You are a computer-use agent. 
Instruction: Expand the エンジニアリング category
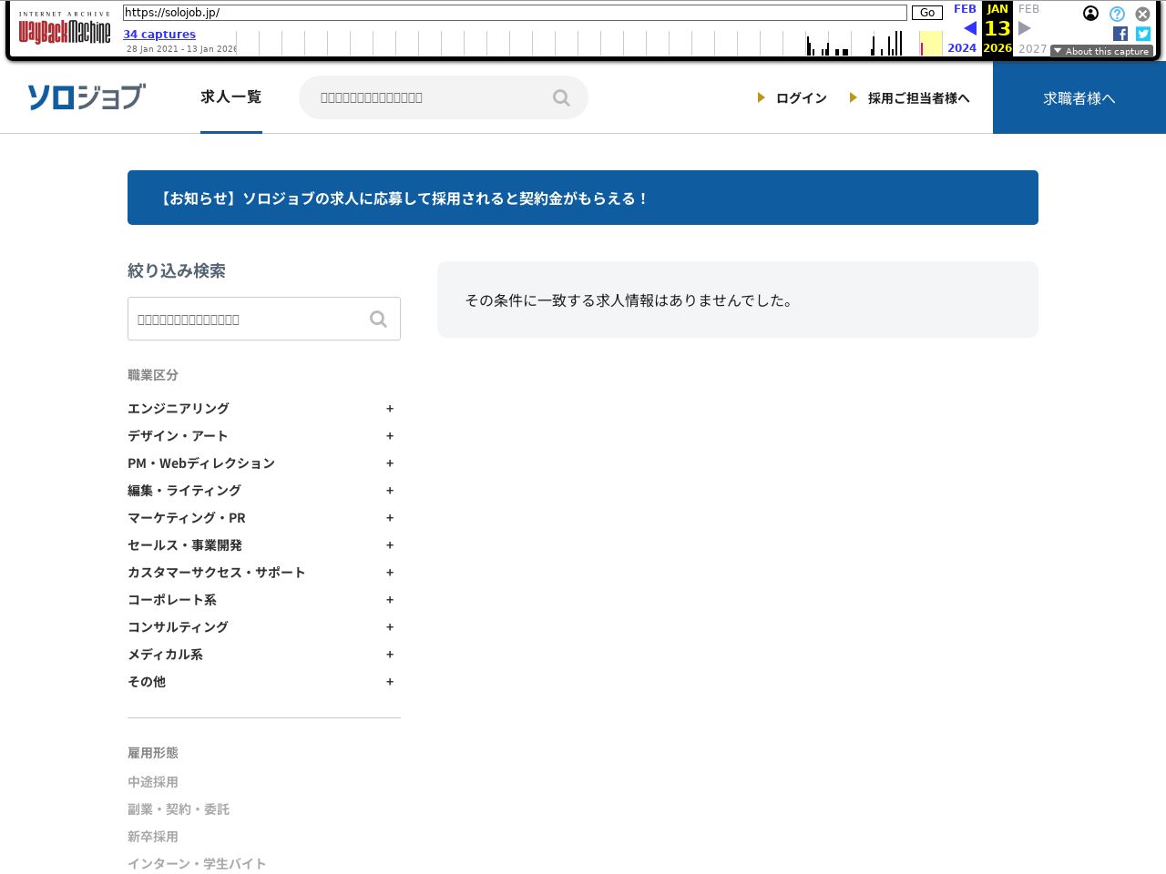coord(389,409)
